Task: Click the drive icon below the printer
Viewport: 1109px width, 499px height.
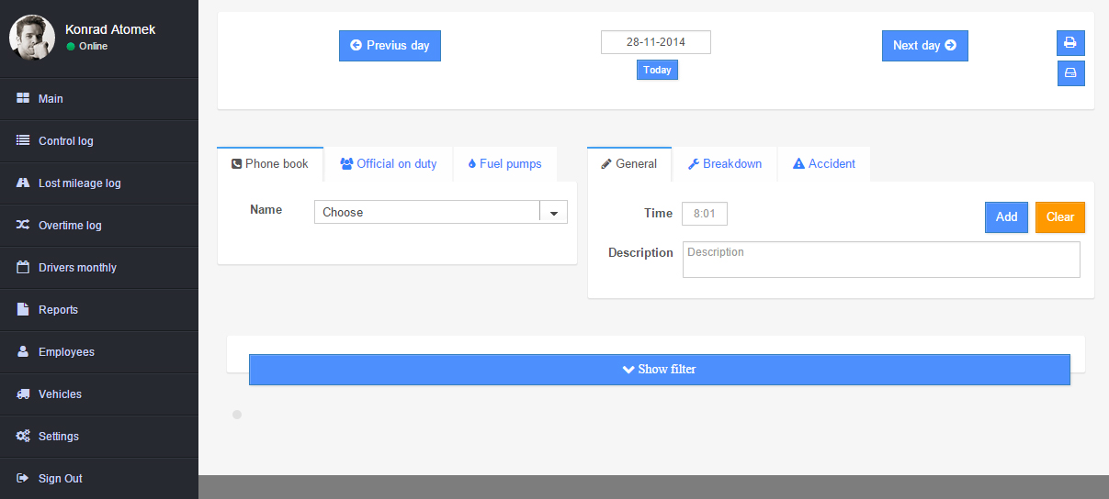Action: 1070,73
